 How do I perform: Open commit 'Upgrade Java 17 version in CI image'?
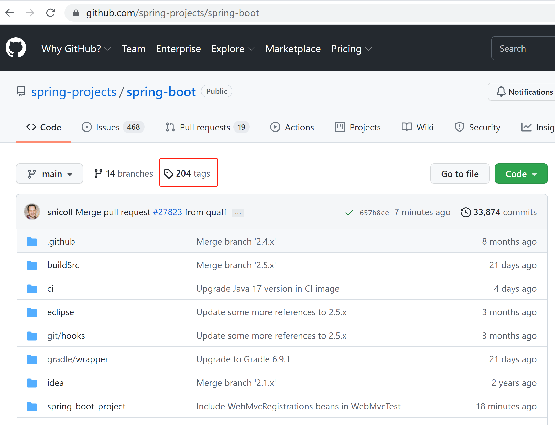point(268,289)
